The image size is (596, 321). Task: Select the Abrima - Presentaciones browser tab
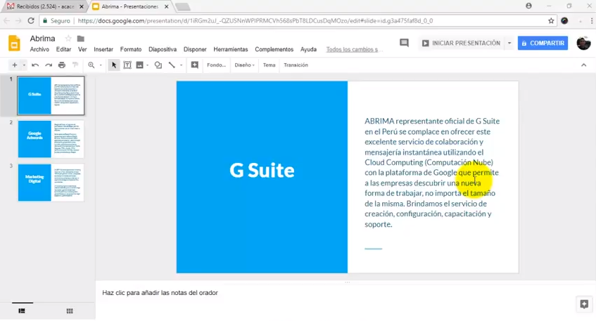129,6
